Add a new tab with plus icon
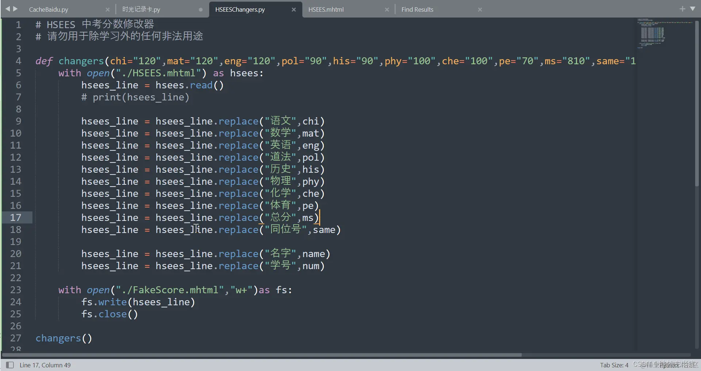This screenshot has width=701, height=371. [682, 9]
